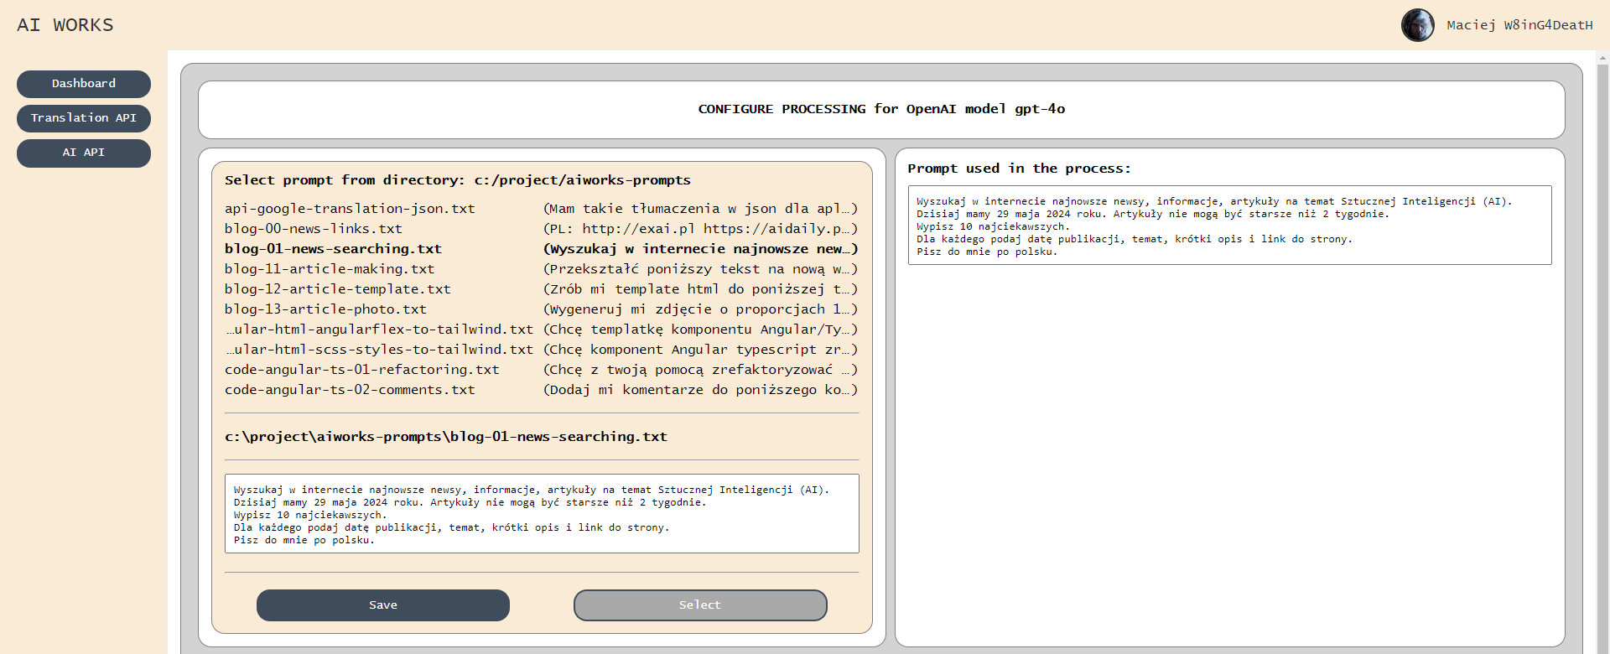Open the AI API section
This screenshot has width=1610, height=654.
pyautogui.click(x=84, y=153)
